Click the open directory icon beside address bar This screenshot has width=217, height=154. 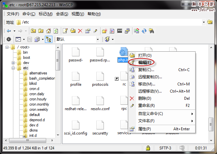[210, 22]
